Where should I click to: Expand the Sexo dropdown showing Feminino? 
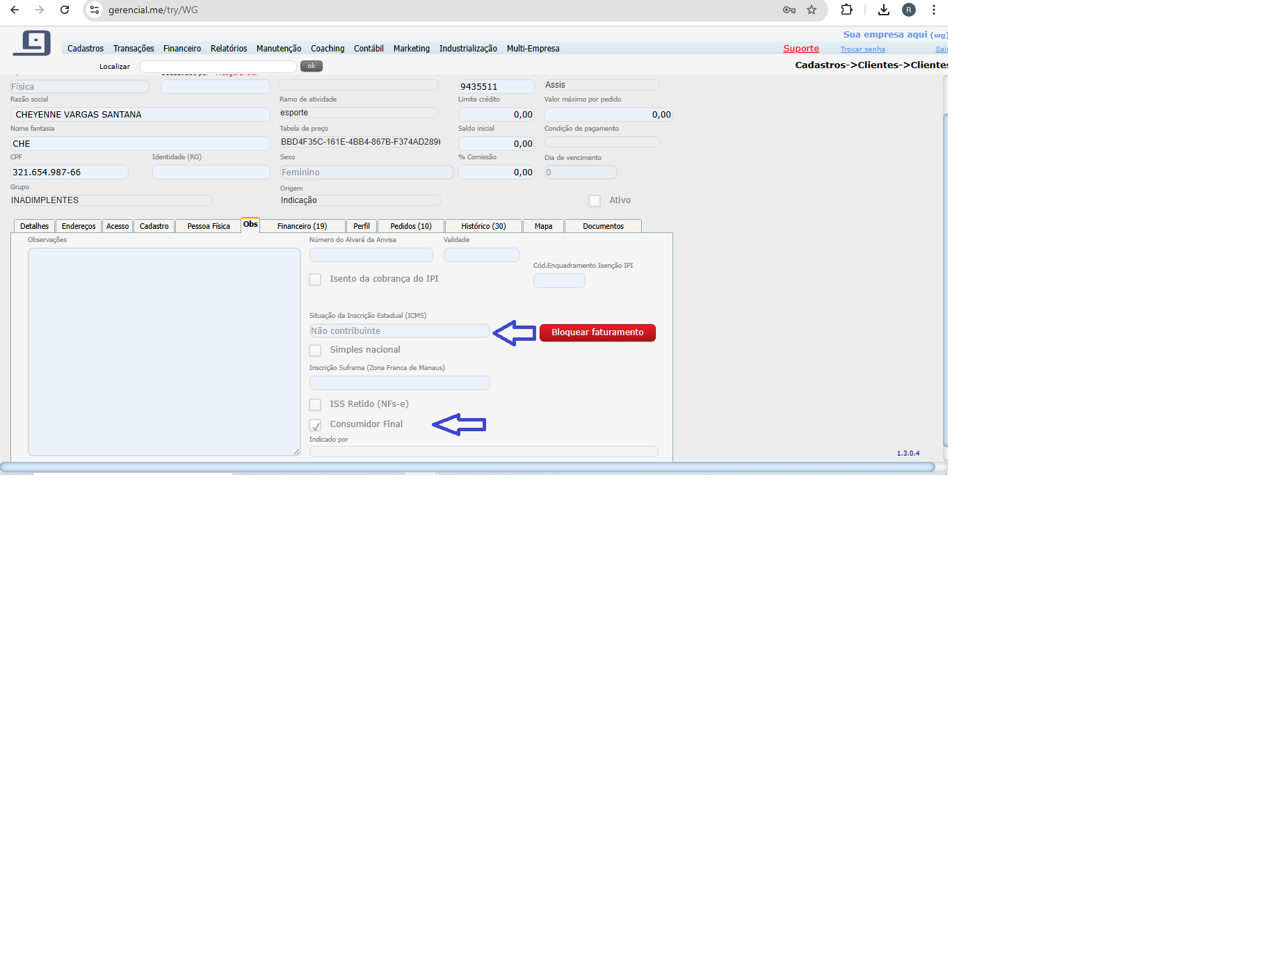pyautogui.click(x=366, y=172)
